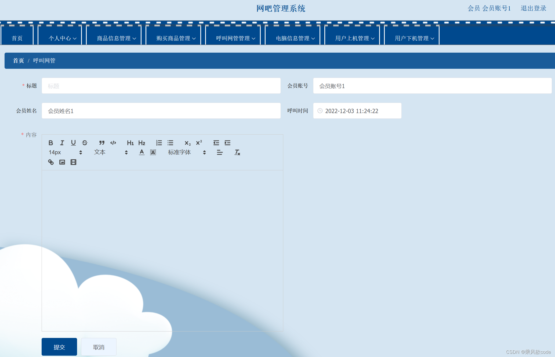Apply strikethrough formatting
The height and width of the screenshot is (357, 555).
[85, 143]
